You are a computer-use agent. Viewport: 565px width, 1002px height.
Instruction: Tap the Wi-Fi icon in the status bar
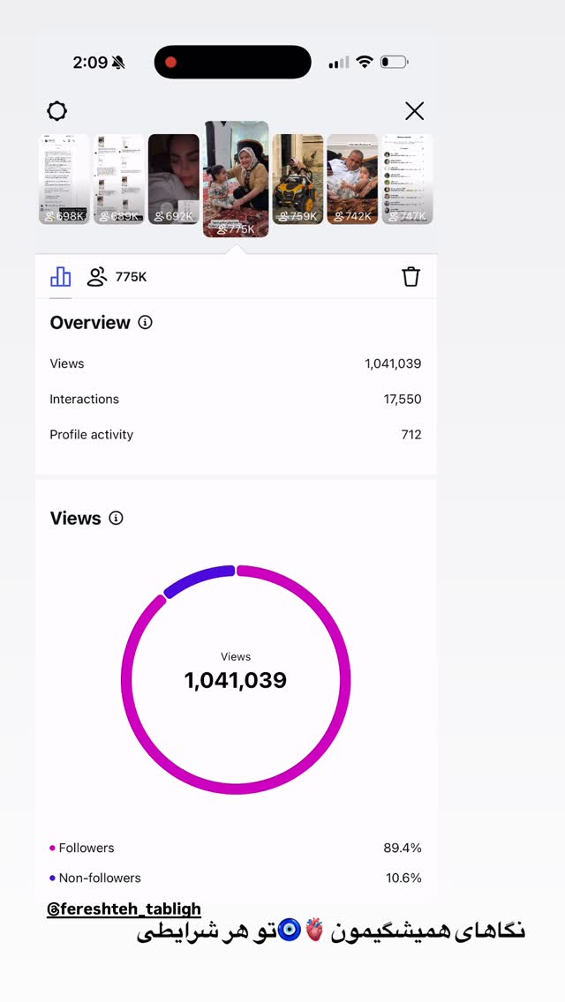pyautogui.click(x=365, y=62)
